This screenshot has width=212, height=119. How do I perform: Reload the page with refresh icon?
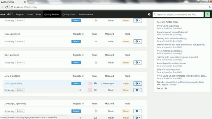(7, 7)
